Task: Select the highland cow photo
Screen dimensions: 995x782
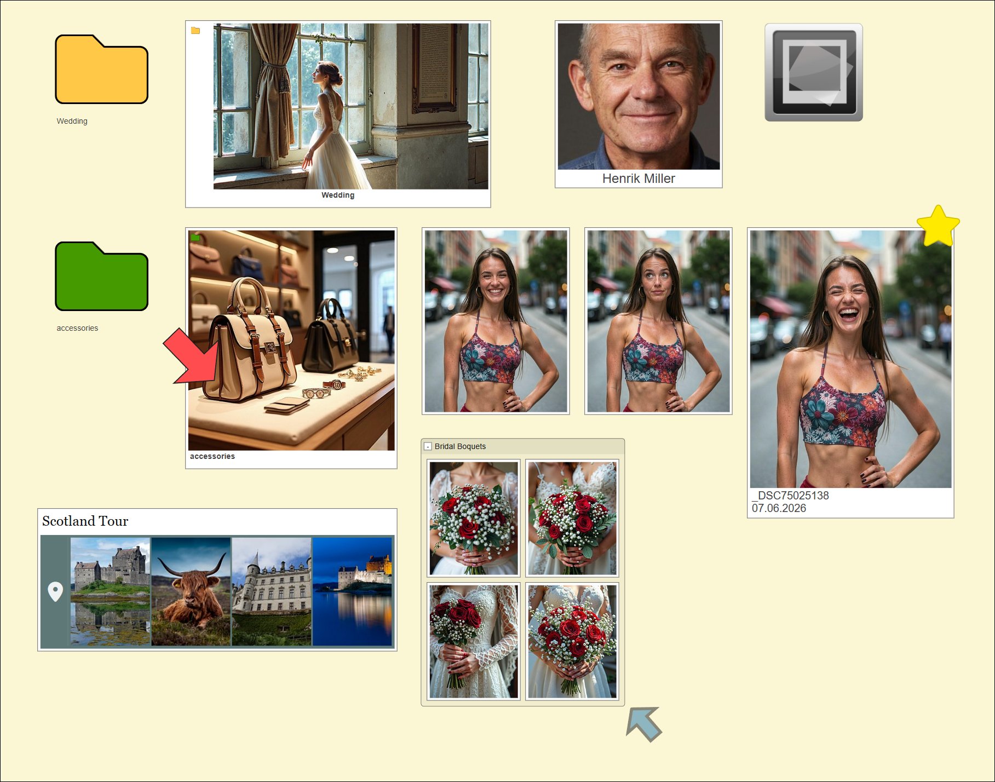Action: tap(191, 591)
